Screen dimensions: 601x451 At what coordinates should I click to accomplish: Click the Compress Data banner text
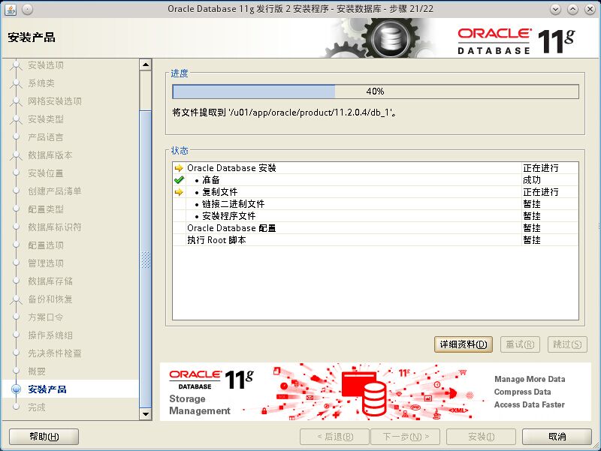coord(522,392)
